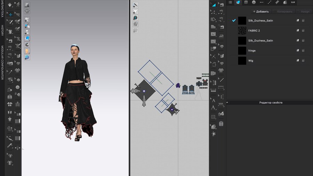Select the Edit Pattern blue triangle tool
The image size is (313, 176).
[x=214, y=5]
